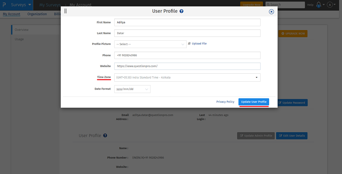Click the Upload File icon
The height and width of the screenshot is (174, 342).
(x=189, y=44)
